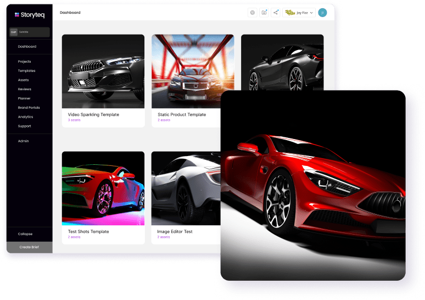The width and height of the screenshot is (425, 300).
Task: Open the folder notifications icon
Action: point(264,13)
